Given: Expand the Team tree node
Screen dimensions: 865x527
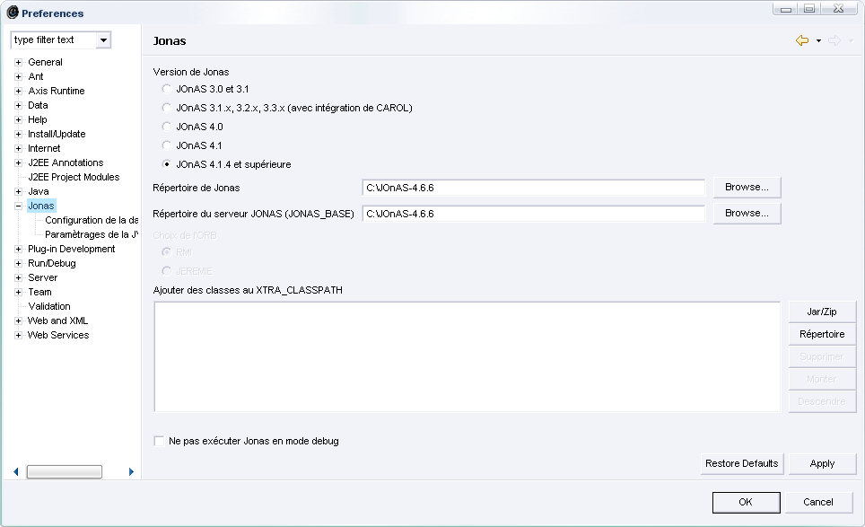Looking at the screenshot, I should pos(18,292).
